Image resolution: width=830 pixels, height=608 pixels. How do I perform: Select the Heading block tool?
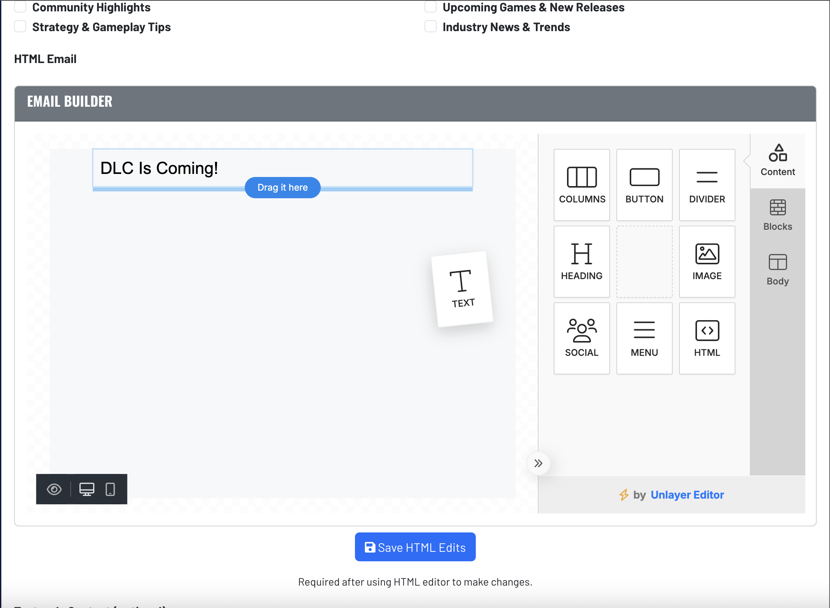tap(581, 262)
